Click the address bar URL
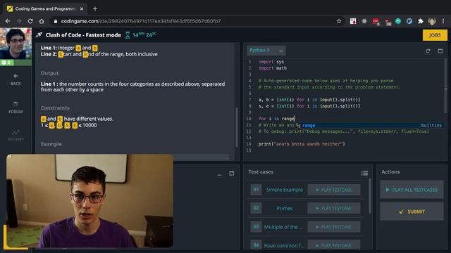The height and width of the screenshot is (253, 451). pyautogui.click(x=141, y=21)
